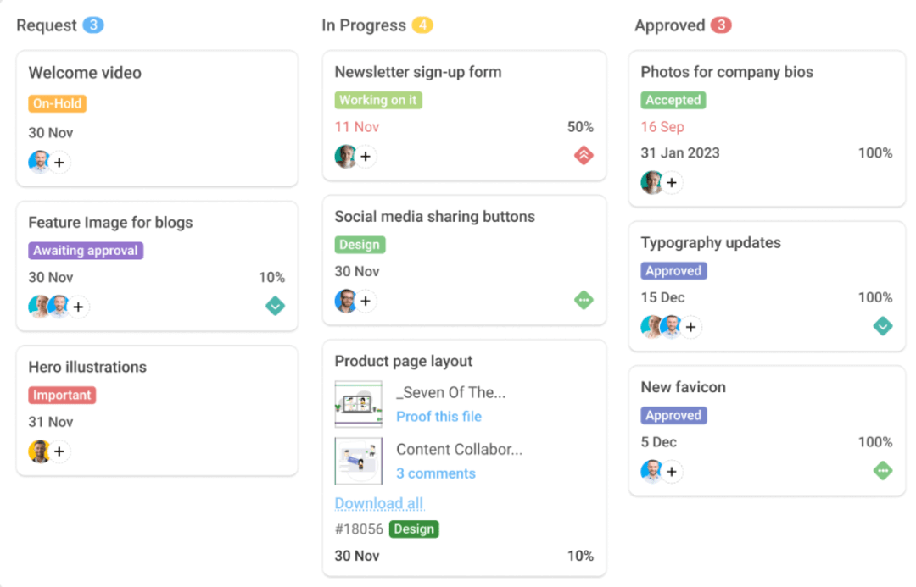Add an assignee to Typography updates
Image resolution: width=916 pixels, height=587 pixels.
(691, 327)
